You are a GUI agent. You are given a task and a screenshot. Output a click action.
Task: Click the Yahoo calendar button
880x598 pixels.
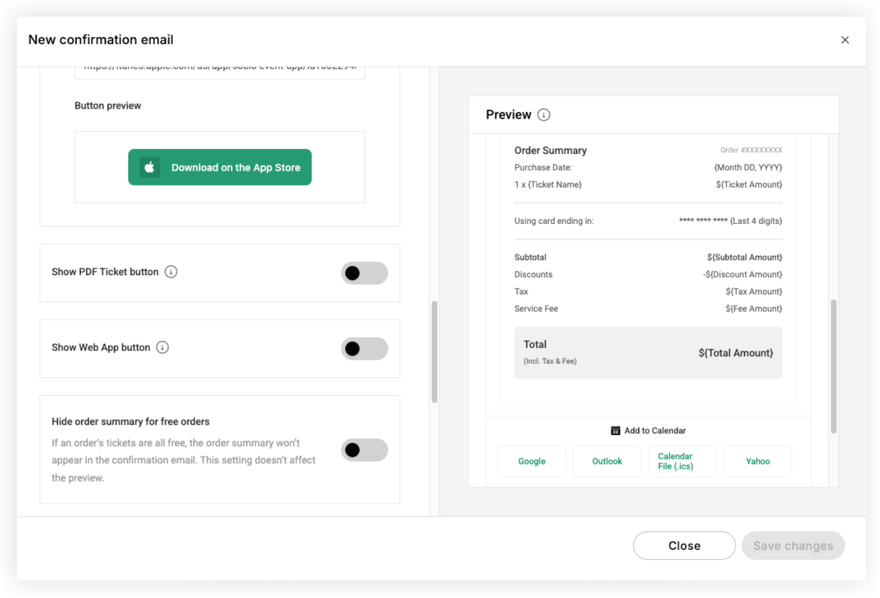757,461
